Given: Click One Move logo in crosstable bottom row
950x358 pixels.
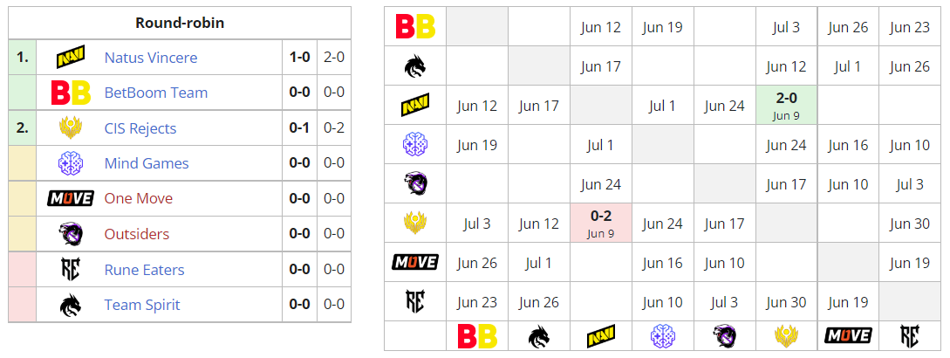Looking at the screenshot, I should click(848, 335).
